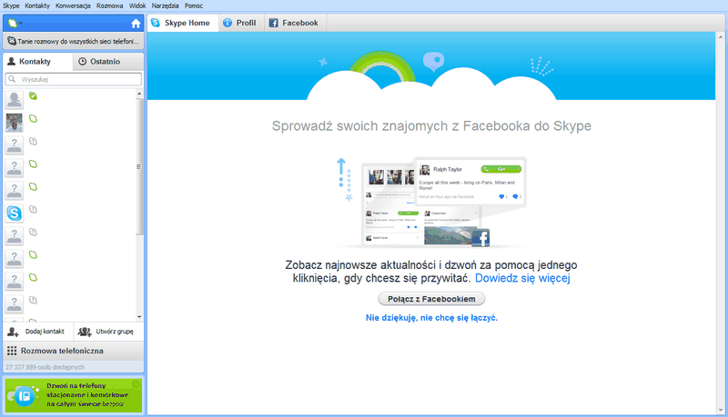The height and width of the screenshot is (417, 728).
Task: Open Rozmowa telefoniczna dial pad
Action: tap(74, 351)
